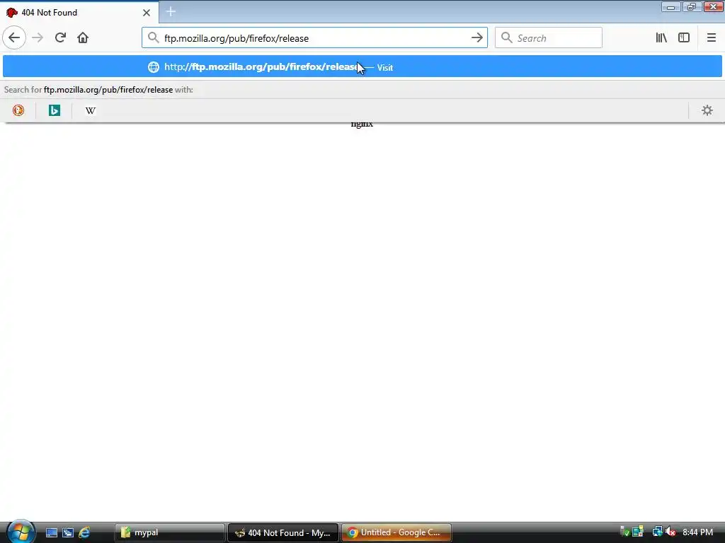Image resolution: width=725 pixels, height=543 pixels.
Task: Open the Library bookmarks icon
Action: 661,38
